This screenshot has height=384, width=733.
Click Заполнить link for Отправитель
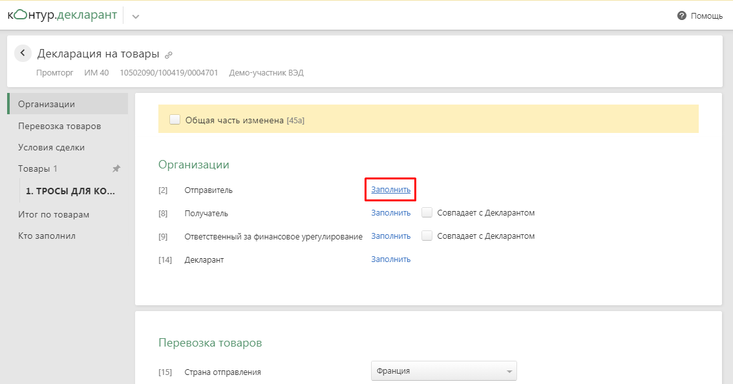tap(391, 190)
